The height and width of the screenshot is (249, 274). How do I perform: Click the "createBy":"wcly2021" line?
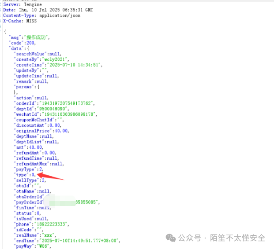[41, 60]
